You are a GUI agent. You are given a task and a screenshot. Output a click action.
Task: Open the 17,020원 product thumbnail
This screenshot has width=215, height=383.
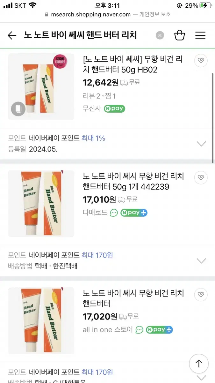[41, 320]
